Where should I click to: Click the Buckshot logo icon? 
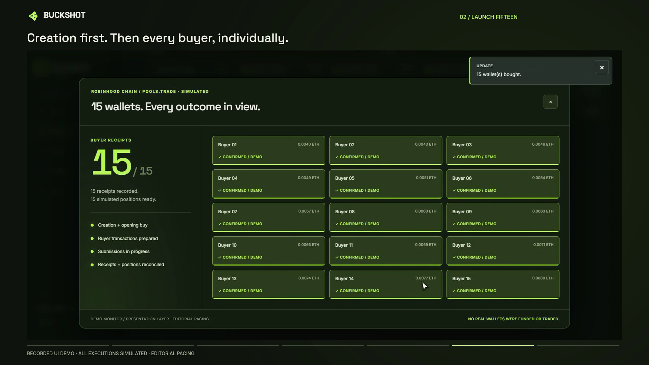(x=33, y=16)
